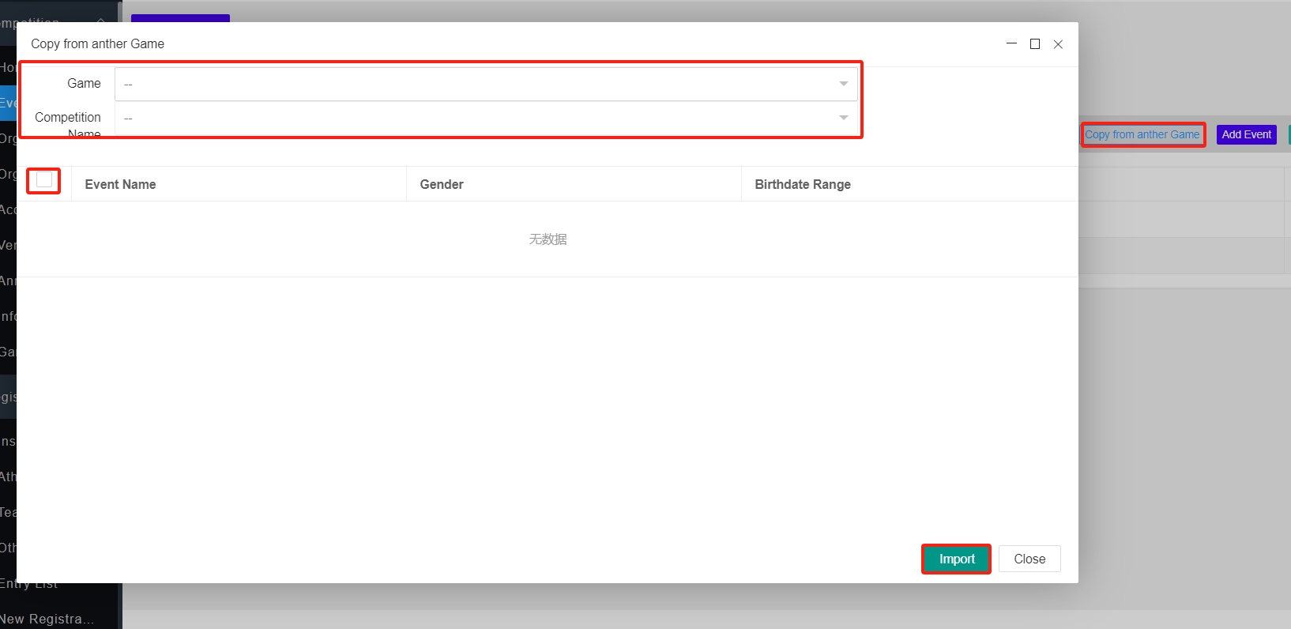The width and height of the screenshot is (1291, 629).
Task: Click the green Import button
Action: (x=956, y=559)
